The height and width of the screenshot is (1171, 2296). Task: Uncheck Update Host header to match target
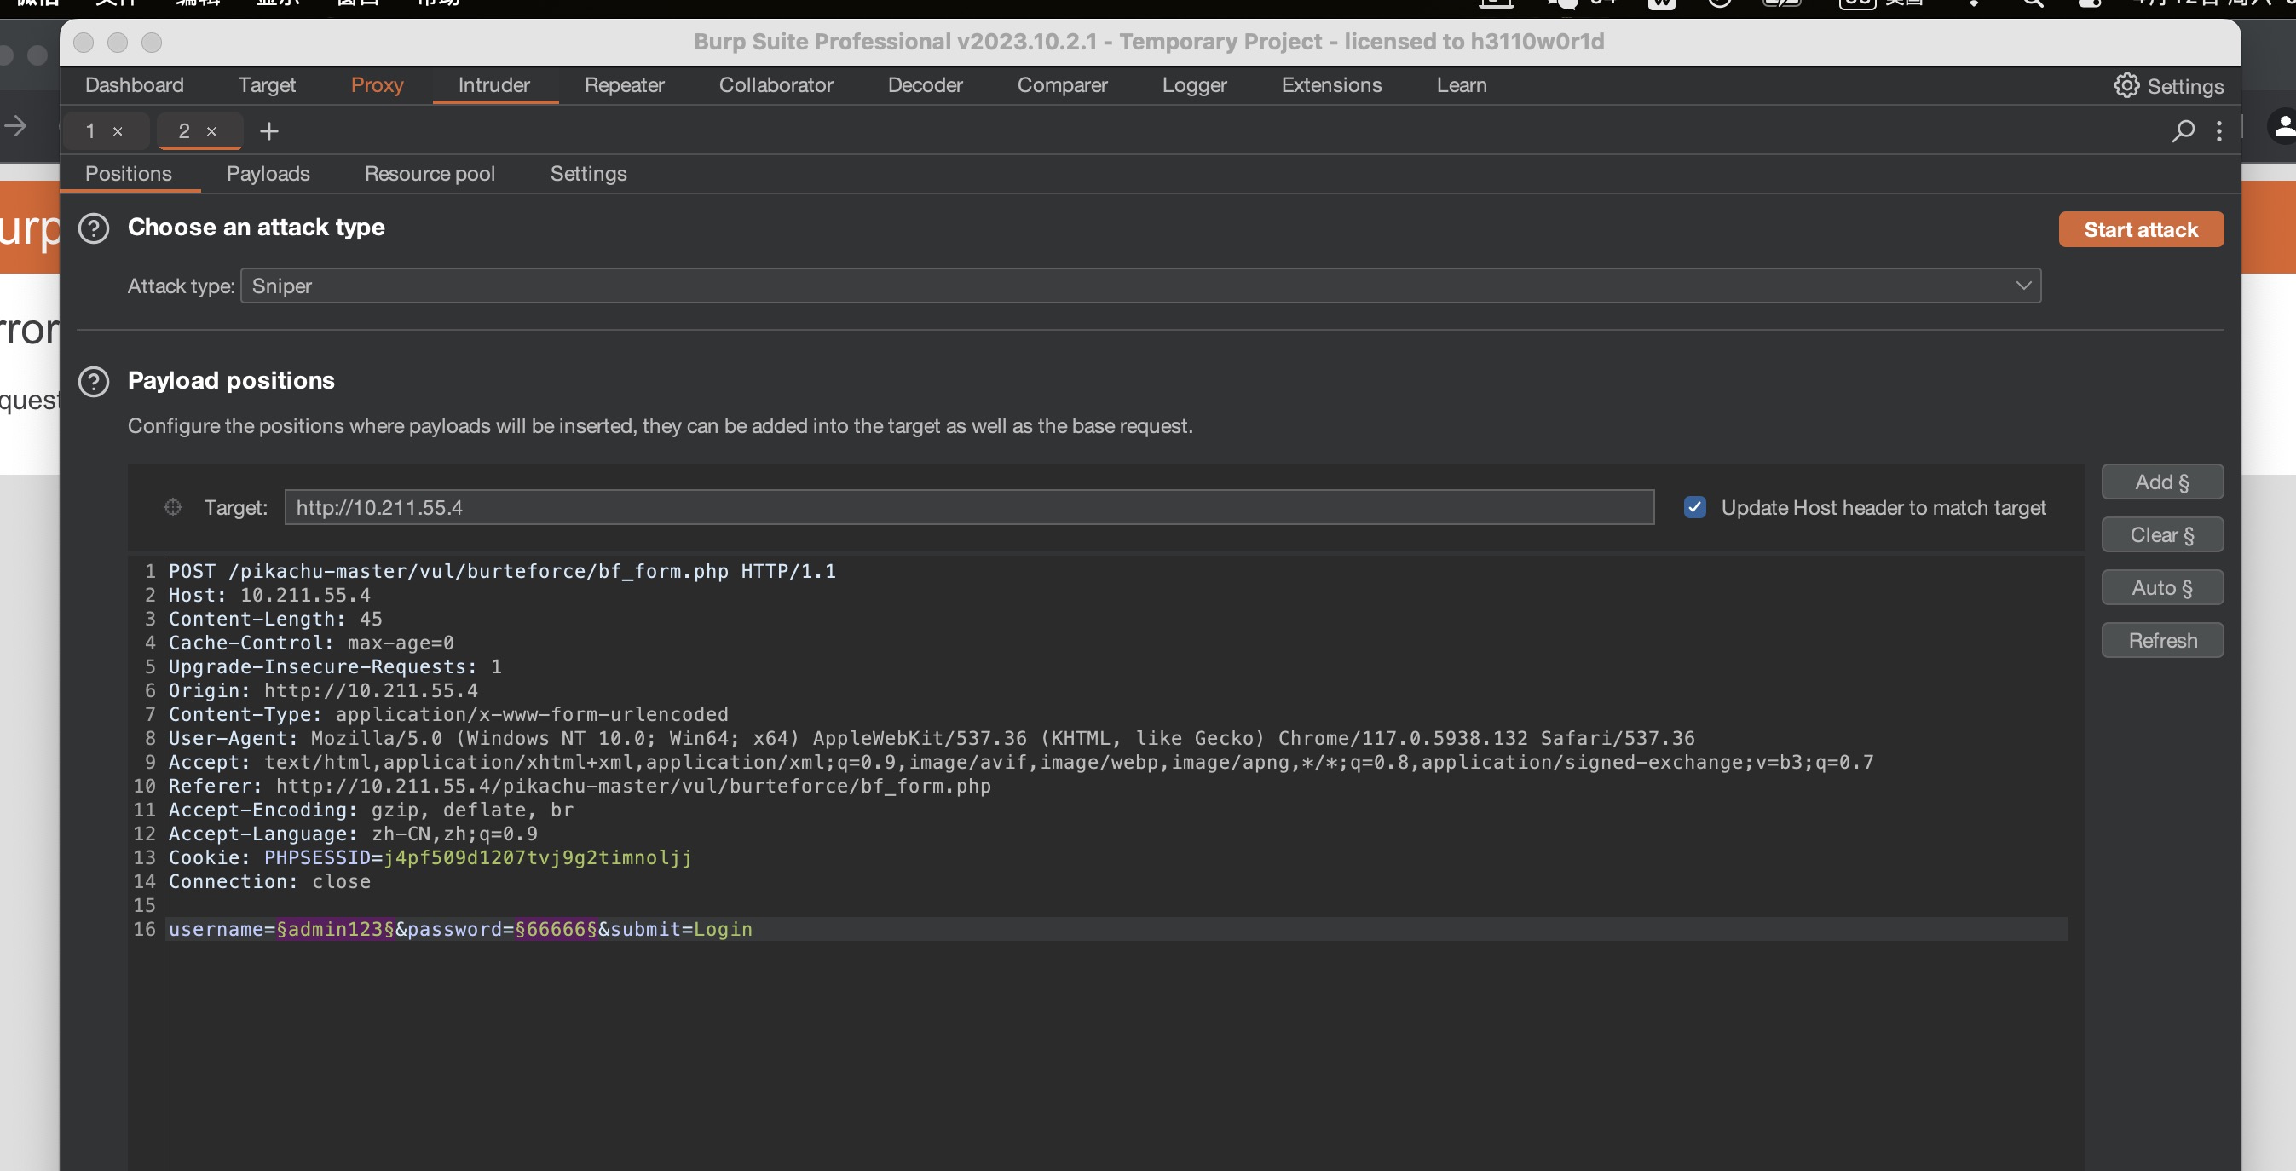(1694, 507)
